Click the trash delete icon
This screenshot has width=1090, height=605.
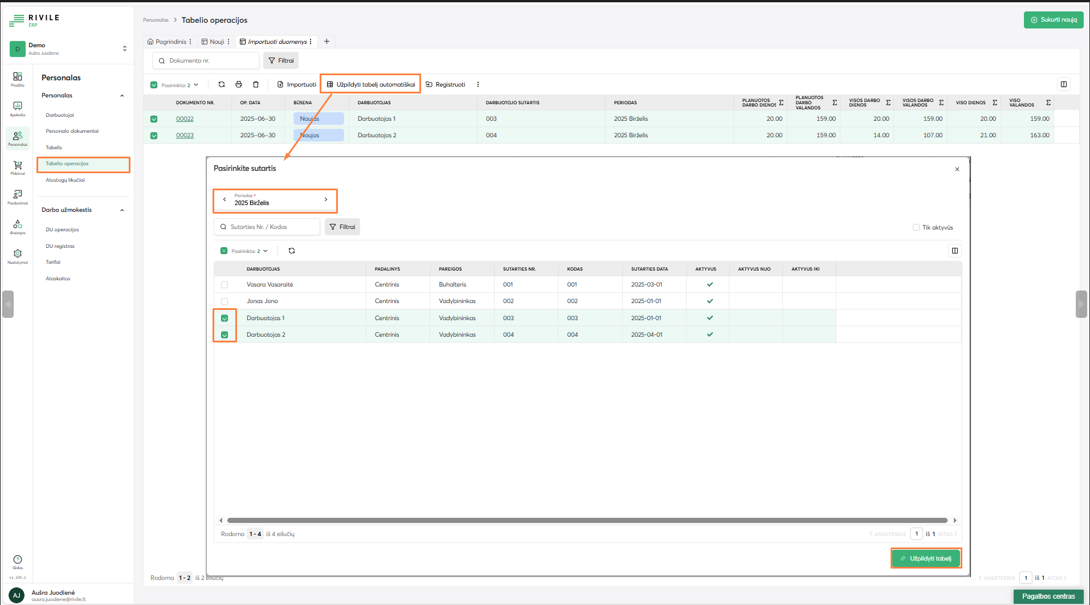[256, 84]
